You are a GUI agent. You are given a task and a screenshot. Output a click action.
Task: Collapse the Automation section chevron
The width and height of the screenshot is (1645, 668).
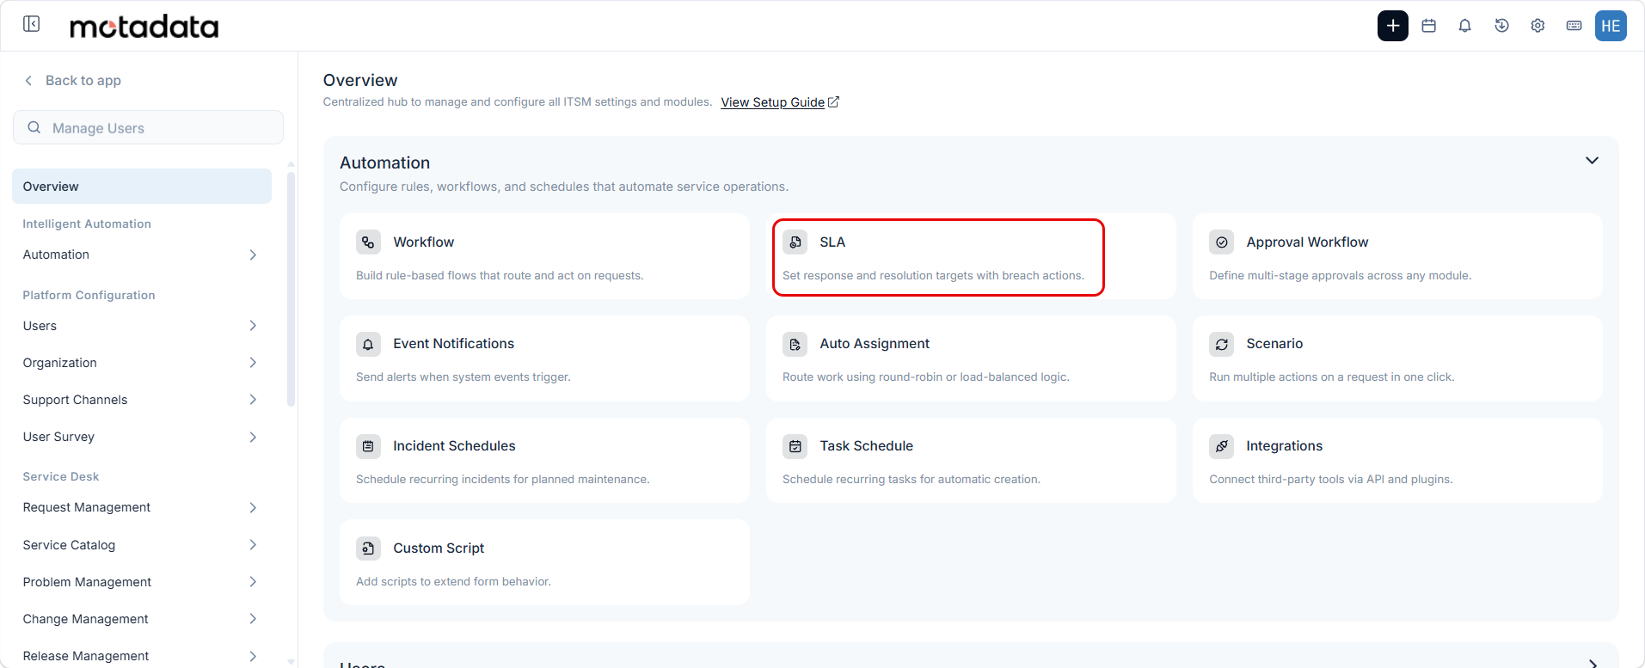(x=1592, y=161)
